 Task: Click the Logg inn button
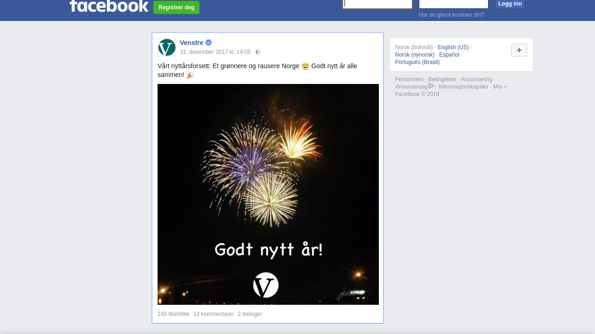510,4
